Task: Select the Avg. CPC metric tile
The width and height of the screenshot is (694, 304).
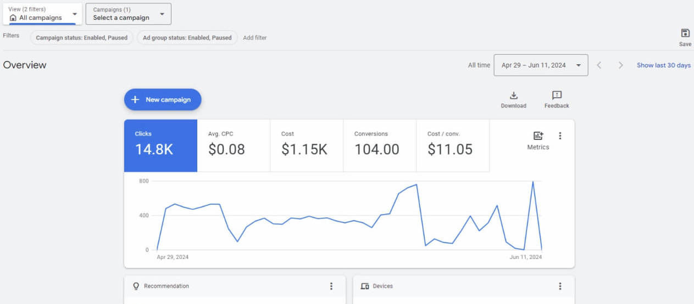Action: tap(233, 145)
